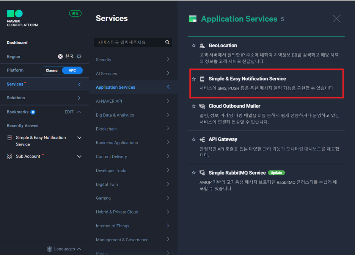This screenshot has width=355, height=255.
Task: Click the Simple RabbitMQ Service icon
Action: pyautogui.click(x=202, y=173)
